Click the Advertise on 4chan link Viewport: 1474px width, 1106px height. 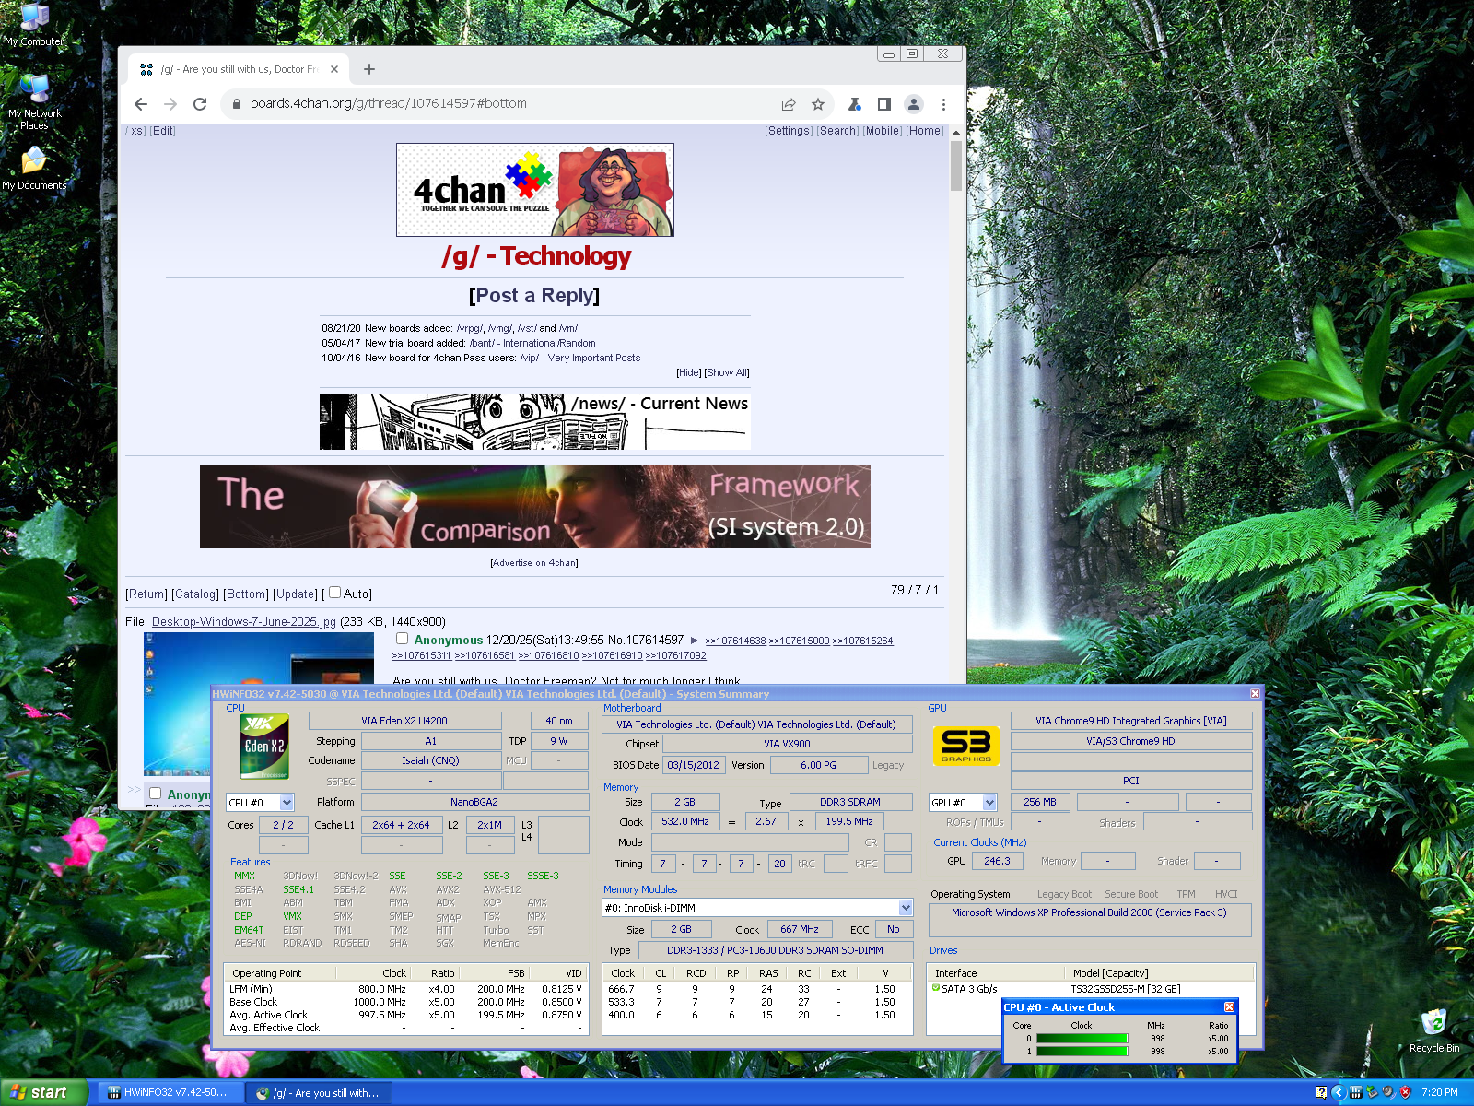(534, 563)
